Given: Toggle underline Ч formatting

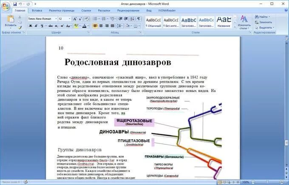Looking at the screenshot, I should point(42,26).
